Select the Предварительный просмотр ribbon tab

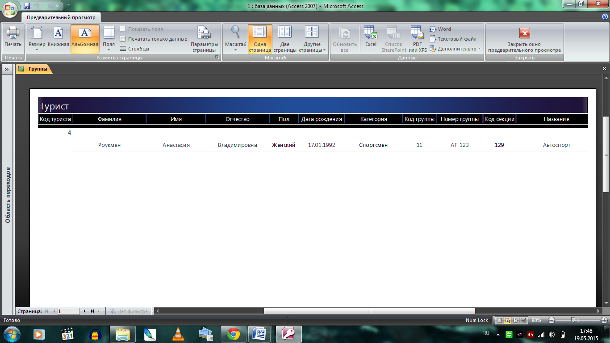61,17
